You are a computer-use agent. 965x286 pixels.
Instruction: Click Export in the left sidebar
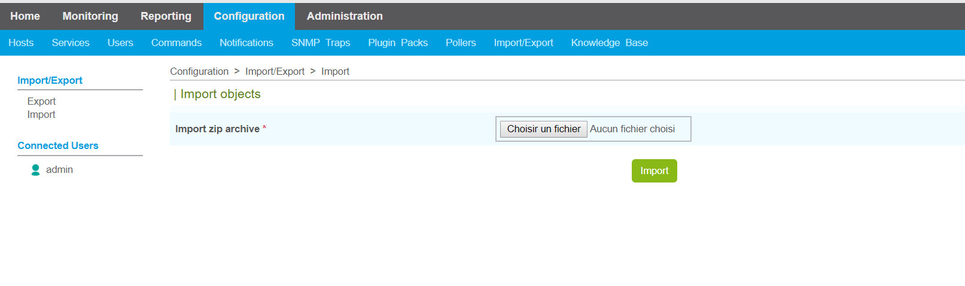(41, 102)
